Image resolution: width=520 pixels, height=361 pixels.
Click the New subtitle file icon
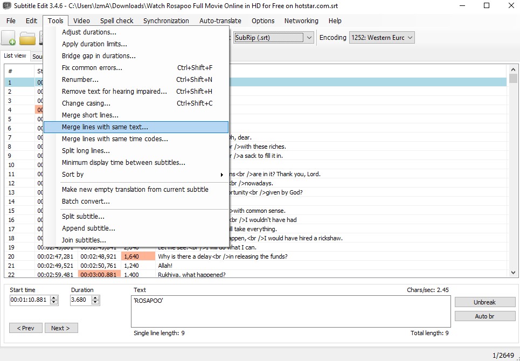[x=9, y=38]
